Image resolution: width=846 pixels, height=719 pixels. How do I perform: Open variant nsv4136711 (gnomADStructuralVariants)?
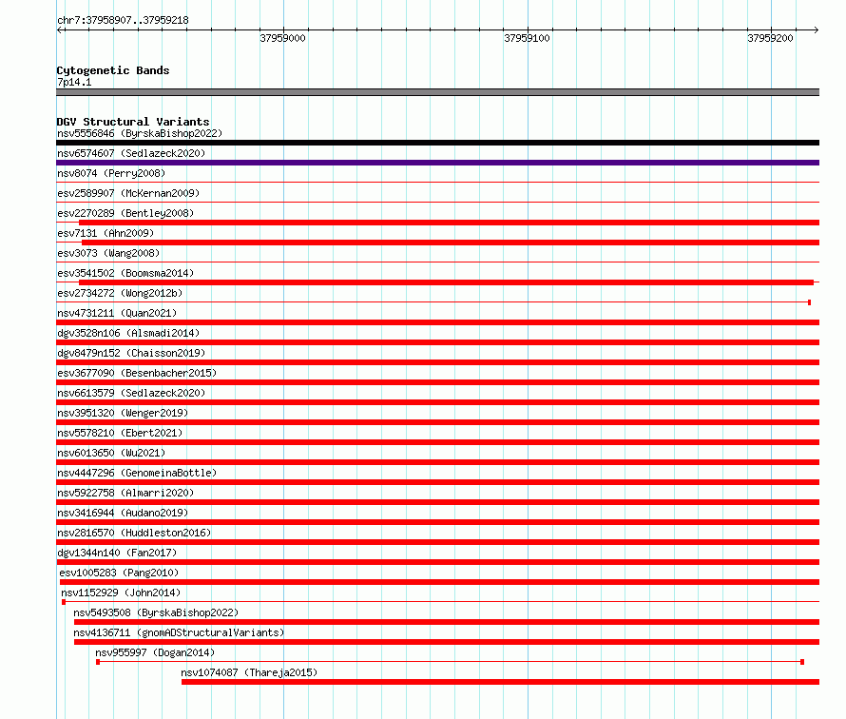179,632
